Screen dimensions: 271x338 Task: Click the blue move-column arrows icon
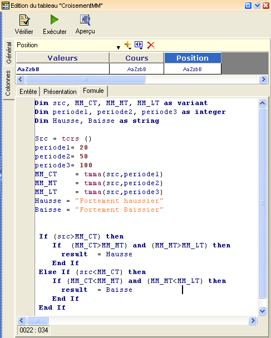coord(139,44)
